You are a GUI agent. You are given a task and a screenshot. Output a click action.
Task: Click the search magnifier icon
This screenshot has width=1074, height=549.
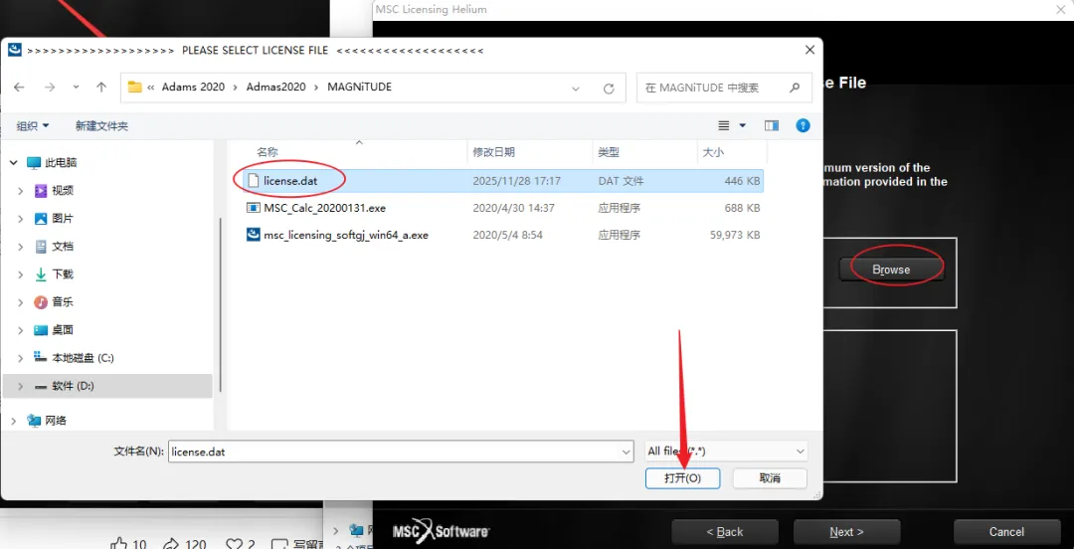tap(795, 88)
